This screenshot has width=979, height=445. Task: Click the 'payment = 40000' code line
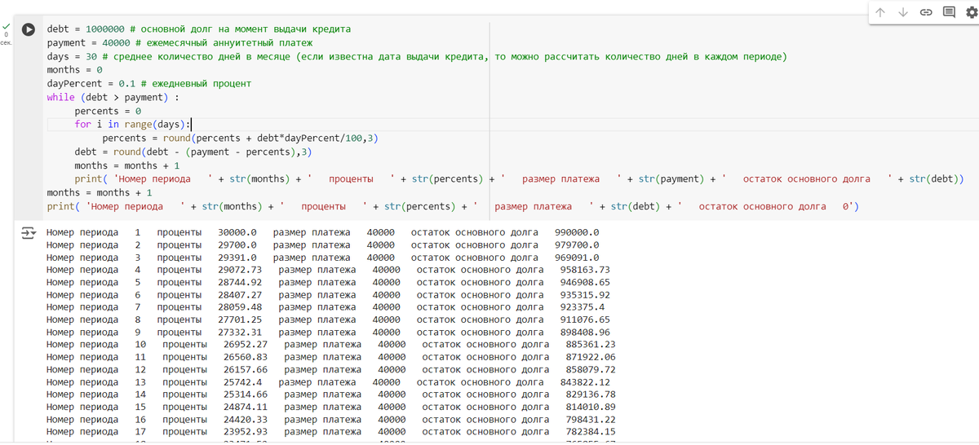tap(180, 42)
